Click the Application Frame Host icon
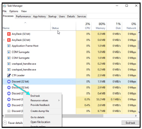 9,46
